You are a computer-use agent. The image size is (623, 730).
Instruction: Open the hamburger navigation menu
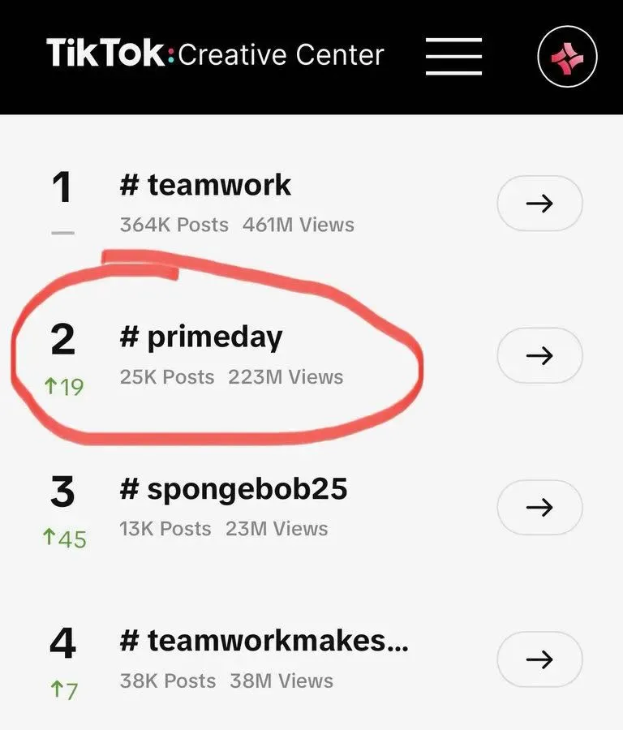(453, 56)
